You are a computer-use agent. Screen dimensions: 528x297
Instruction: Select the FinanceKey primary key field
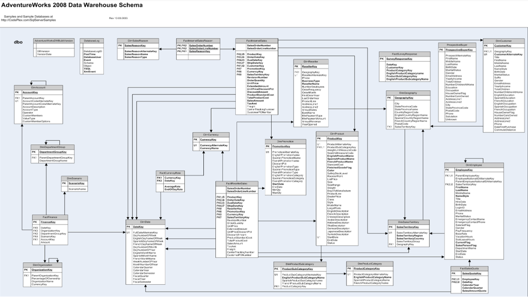coord(48,222)
